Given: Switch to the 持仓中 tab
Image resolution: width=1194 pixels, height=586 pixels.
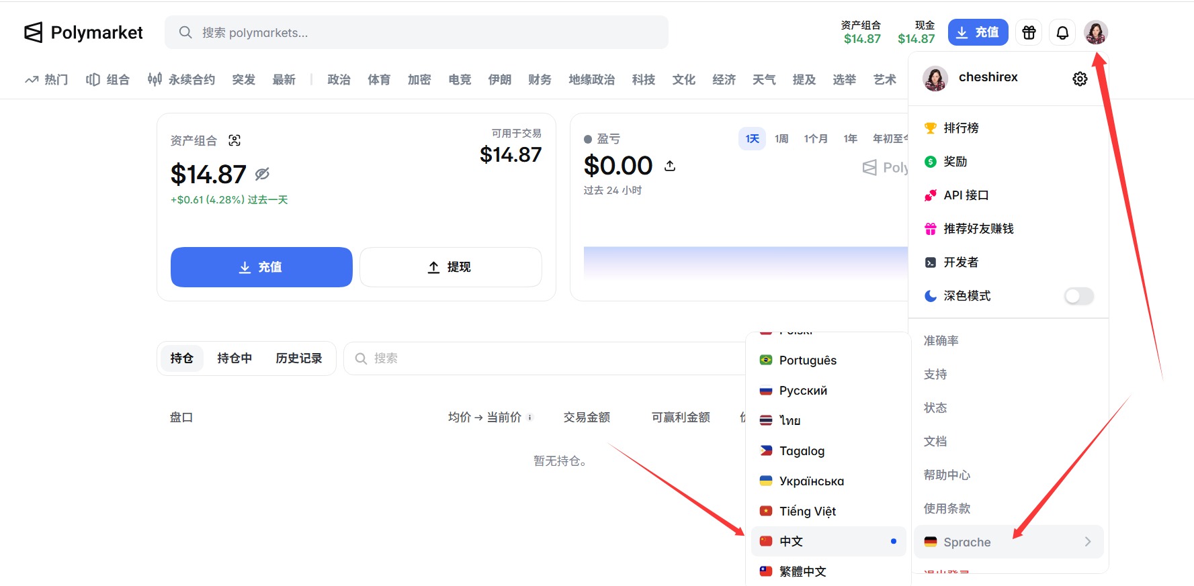Looking at the screenshot, I should coord(234,358).
